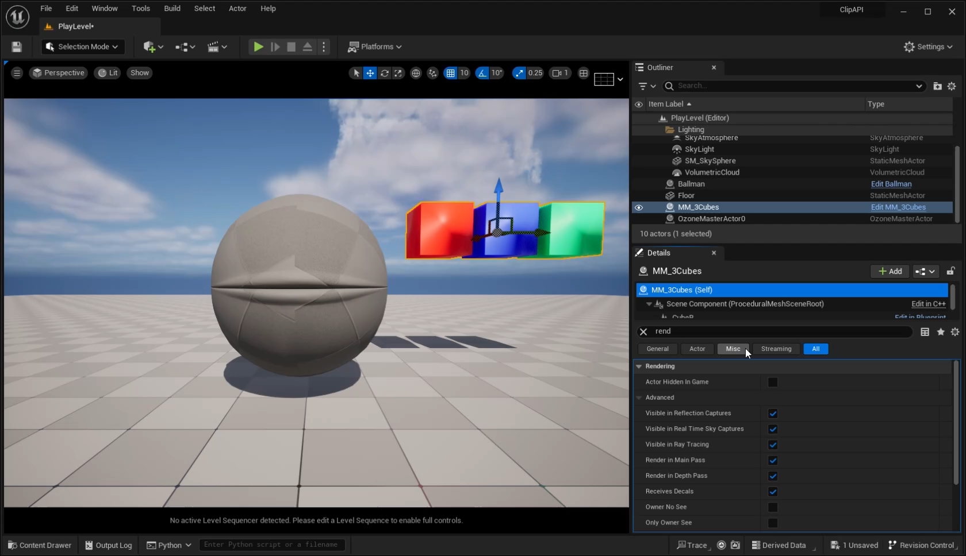Clear the 'rend' search filter

tap(643, 331)
